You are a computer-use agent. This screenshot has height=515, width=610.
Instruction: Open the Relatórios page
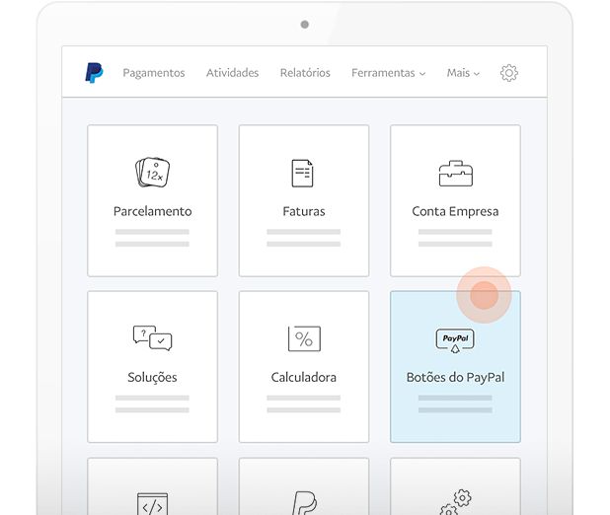[x=305, y=73]
